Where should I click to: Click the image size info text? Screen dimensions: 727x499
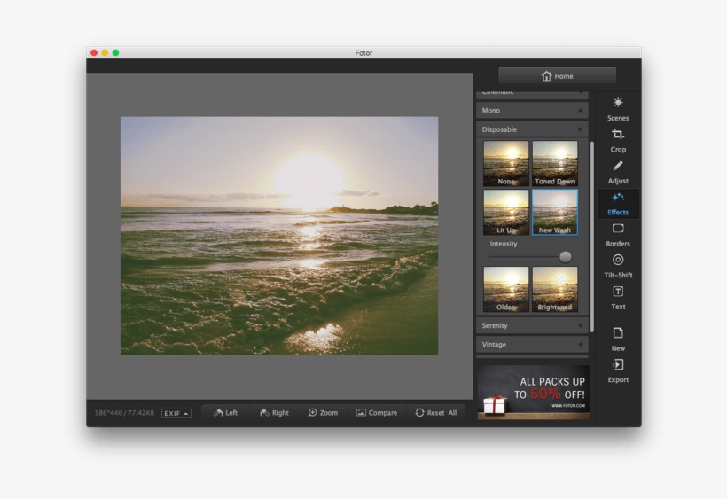[x=124, y=413]
